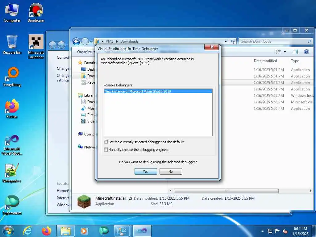Open the Notepad++ desktop shortcut
The height and width of the screenshot is (237, 316).
coord(12,173)
